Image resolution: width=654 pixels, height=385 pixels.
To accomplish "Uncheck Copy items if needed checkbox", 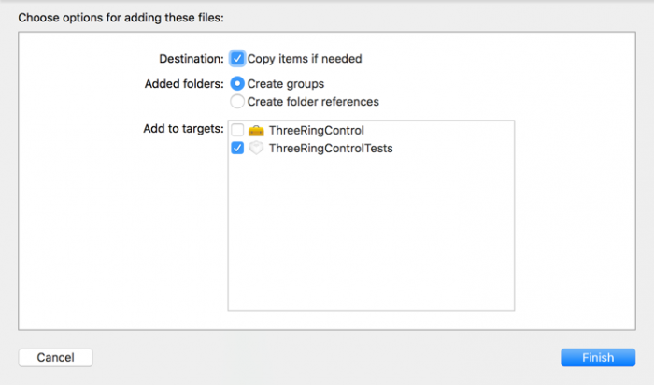I will click(237, 58).
